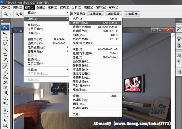This screenshot has height=129, width=182.
Task: Open the Layer Comps panel icon
Action: coord(179,72)
